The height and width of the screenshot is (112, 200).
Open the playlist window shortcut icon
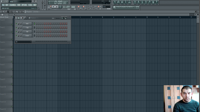[x=115, y=2]
